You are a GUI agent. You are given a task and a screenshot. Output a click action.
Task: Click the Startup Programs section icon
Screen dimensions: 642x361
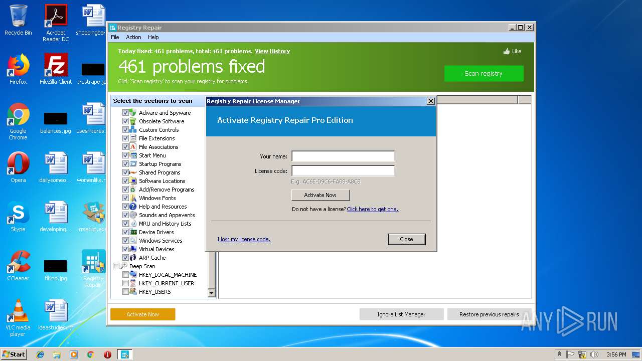pos(133,164)
